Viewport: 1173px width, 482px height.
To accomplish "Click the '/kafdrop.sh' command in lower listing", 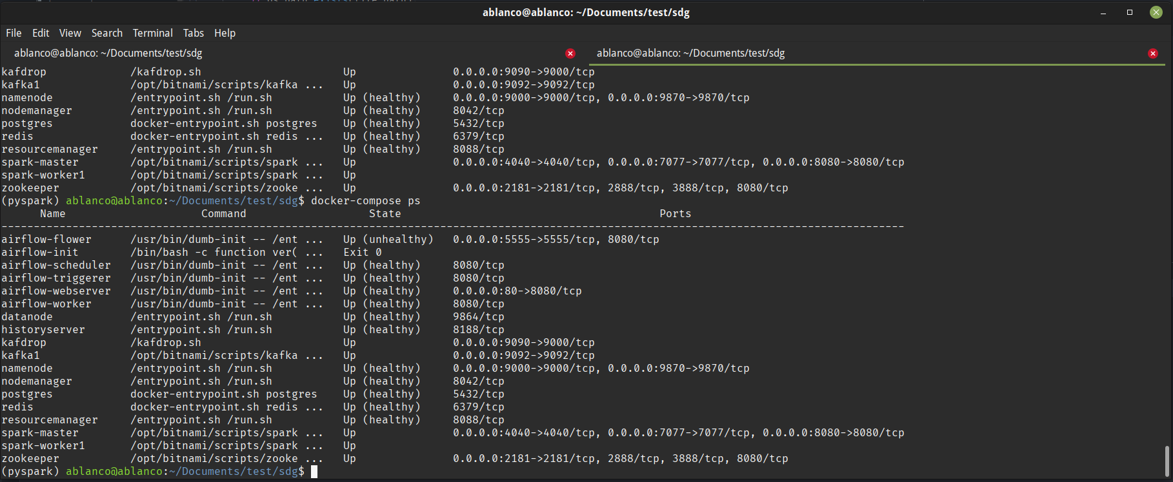I will click(x=166, y=342).
